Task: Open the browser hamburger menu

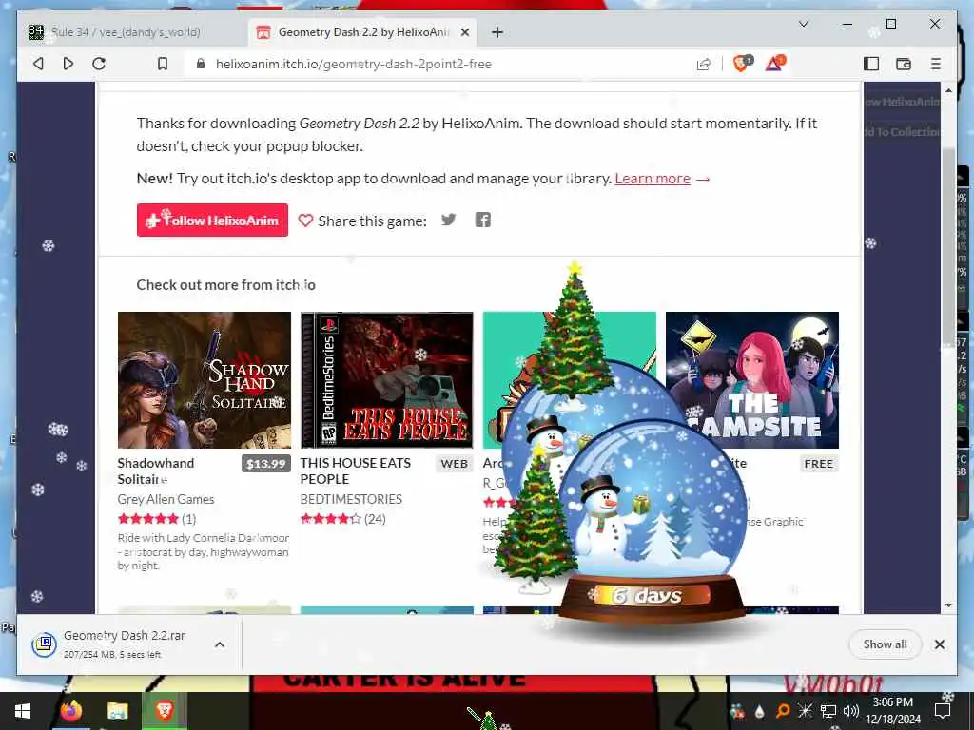Action: (936, 64)
